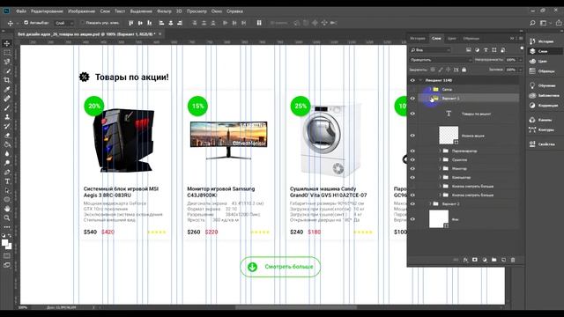Screen dimensions: 564x317
Task: Click the fill percentage field
Action: (511, 70)
